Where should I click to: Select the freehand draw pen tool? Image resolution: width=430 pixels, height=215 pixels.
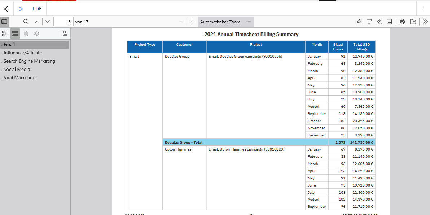[x=379, y=22]
